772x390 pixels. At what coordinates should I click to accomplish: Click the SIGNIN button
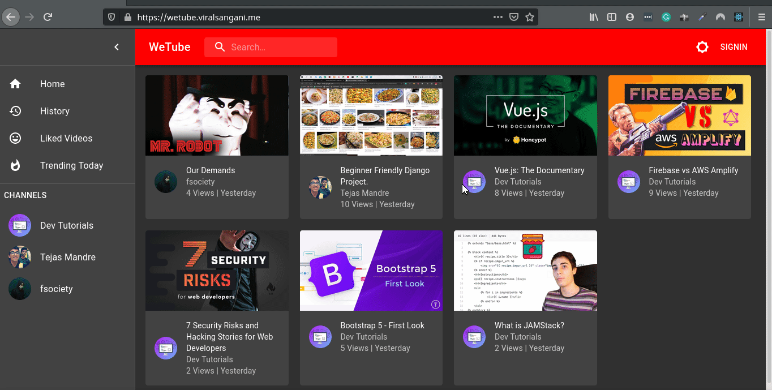pyautogui.click(x=734, y=47)
